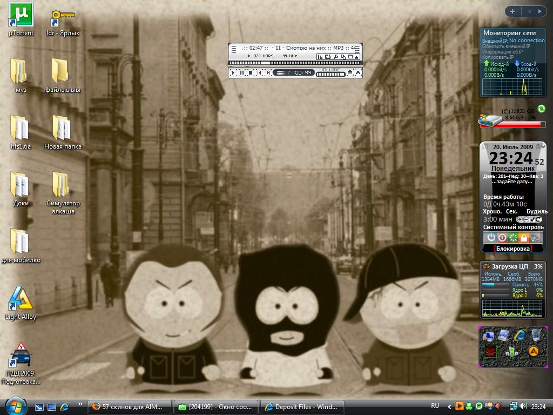The height and width of the screenshot is (415, 553).
Task: Pause the track in the audio player
Action: 242,73
